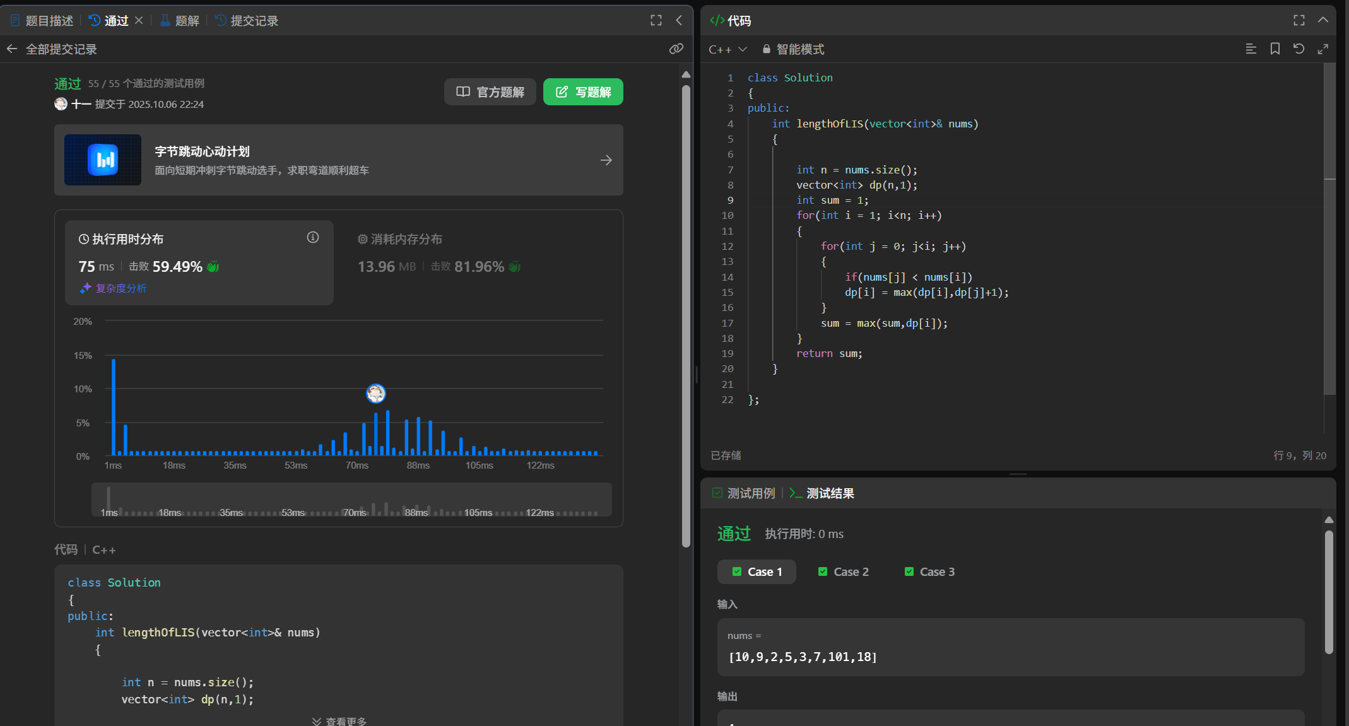Expand editor with the diagonal arrows icon

[x=1322, y=49]
